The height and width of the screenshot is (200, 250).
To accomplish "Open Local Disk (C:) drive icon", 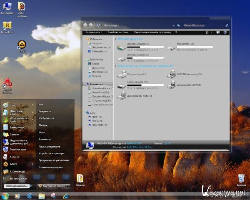I will coord(122,46).
